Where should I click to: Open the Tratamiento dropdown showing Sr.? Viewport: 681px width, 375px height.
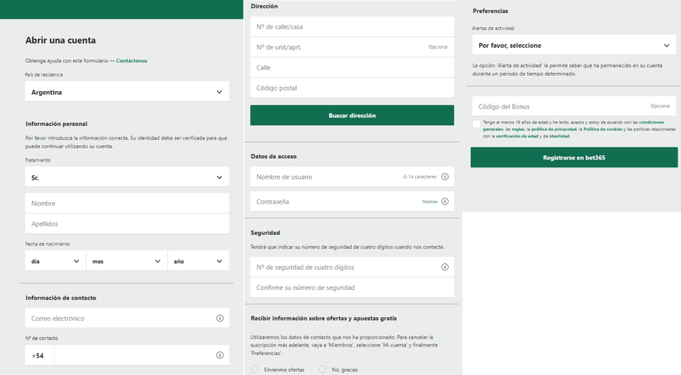tap(127, 177)
